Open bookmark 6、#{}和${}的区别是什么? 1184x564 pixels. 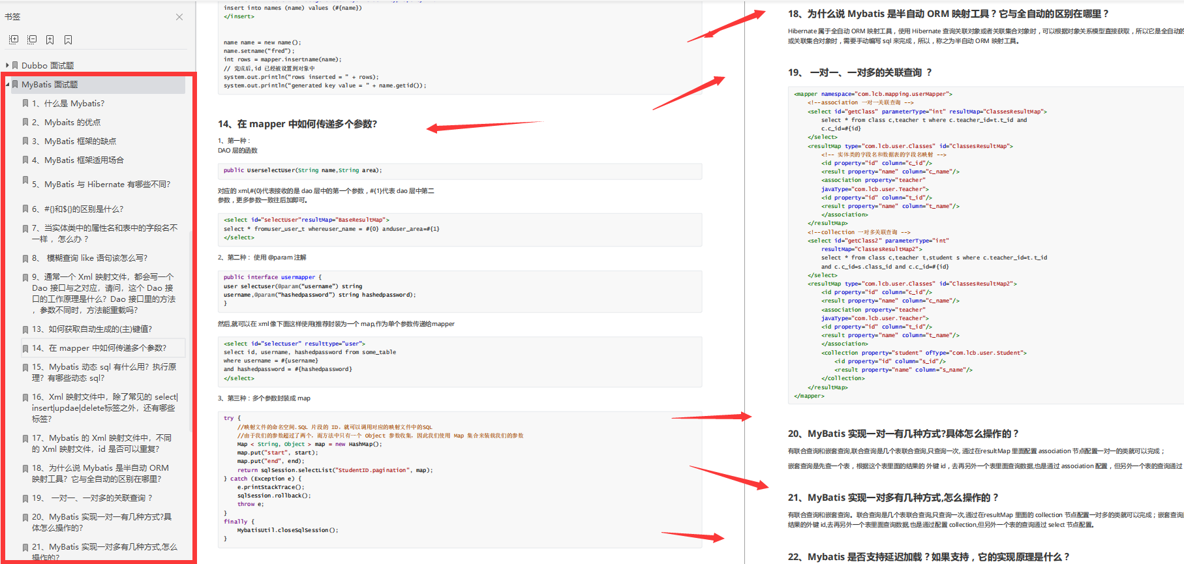pos(78,209)
